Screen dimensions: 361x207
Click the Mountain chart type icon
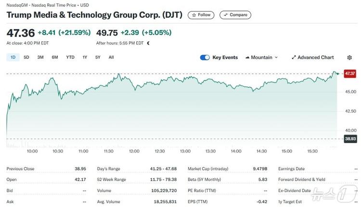click(247, 58)
